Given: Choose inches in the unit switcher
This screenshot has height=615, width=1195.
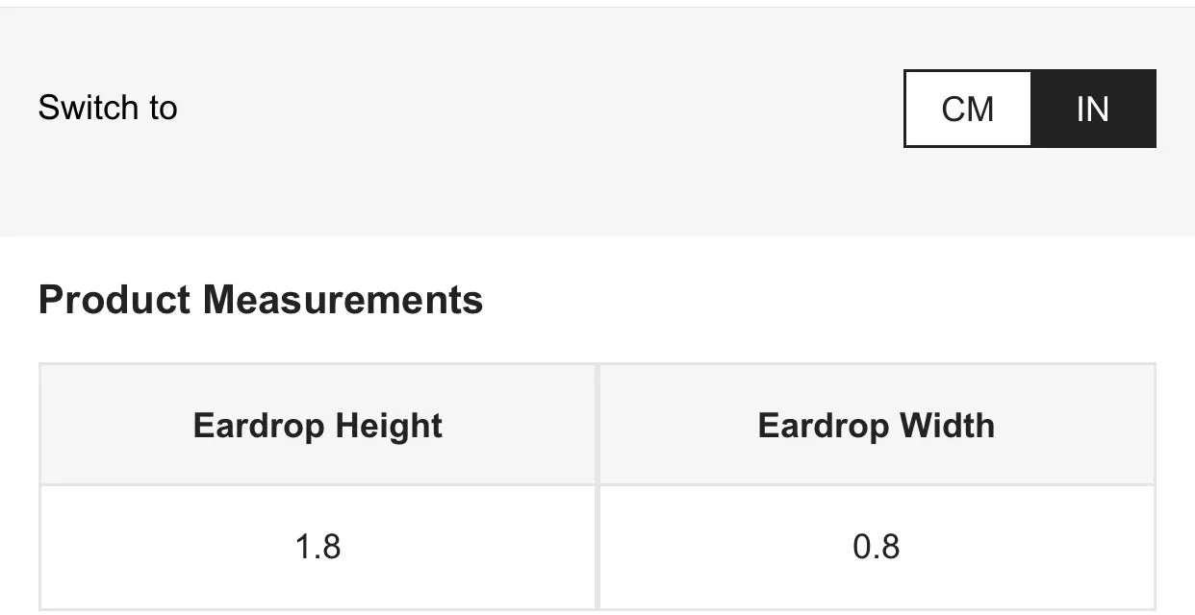Looking at the screenshot, I should 1093,109.
